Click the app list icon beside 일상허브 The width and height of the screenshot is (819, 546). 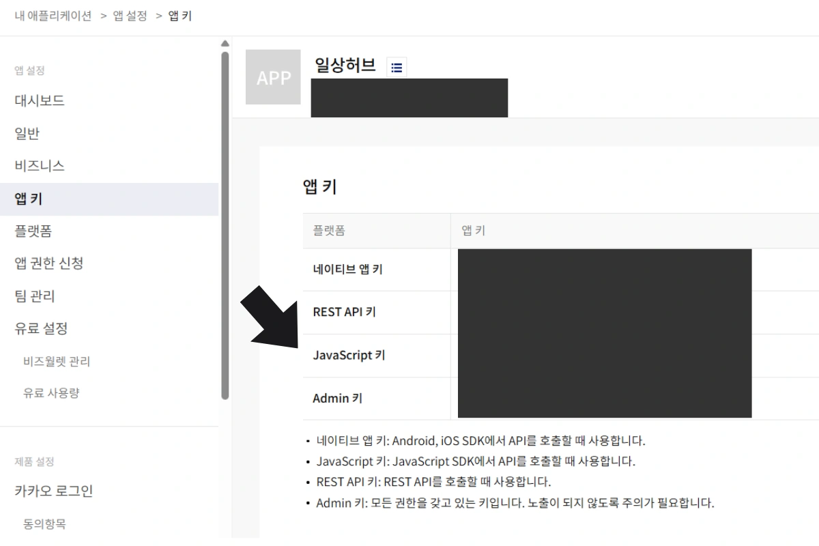[x=397, y=67]
